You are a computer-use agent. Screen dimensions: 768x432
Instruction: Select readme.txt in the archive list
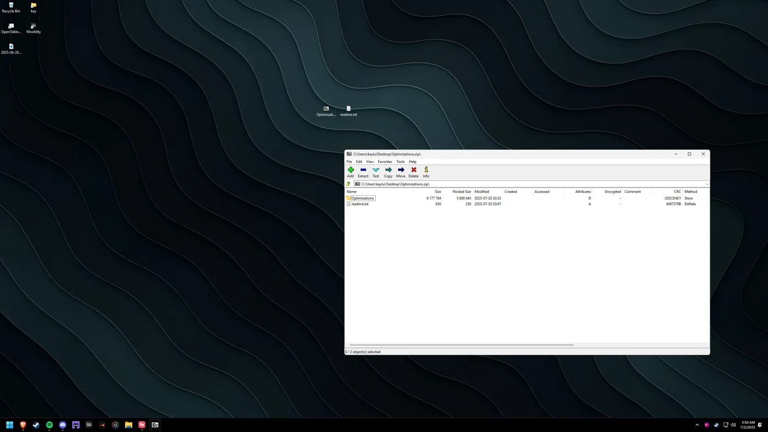coord(360,204)
